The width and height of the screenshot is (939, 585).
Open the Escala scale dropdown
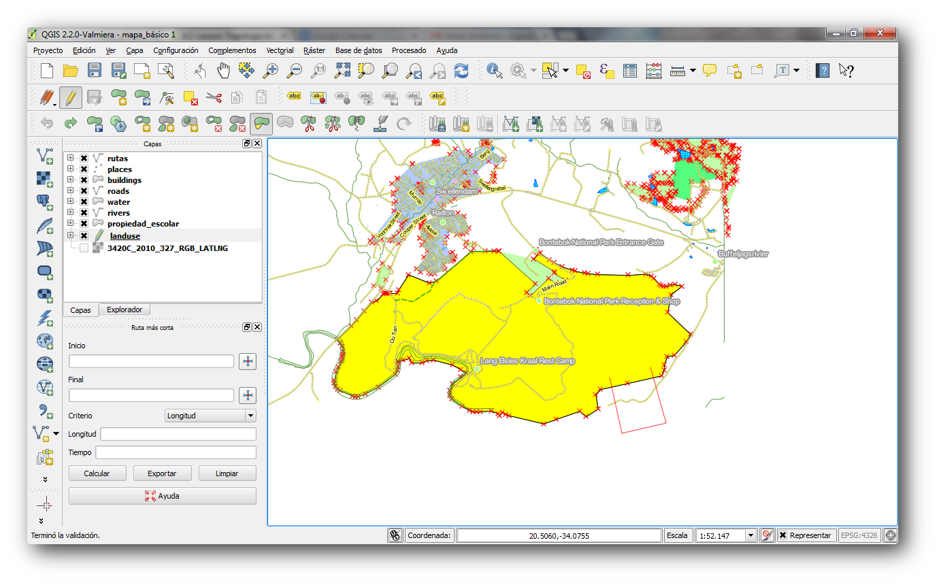click(751, 535)
